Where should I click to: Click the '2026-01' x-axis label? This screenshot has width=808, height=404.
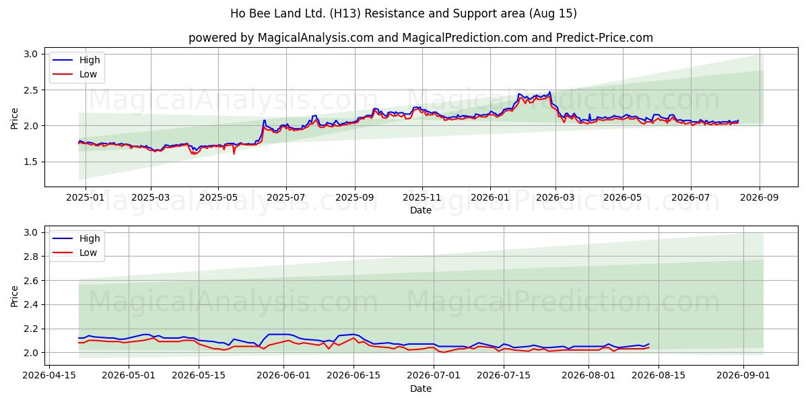(490, 197)
